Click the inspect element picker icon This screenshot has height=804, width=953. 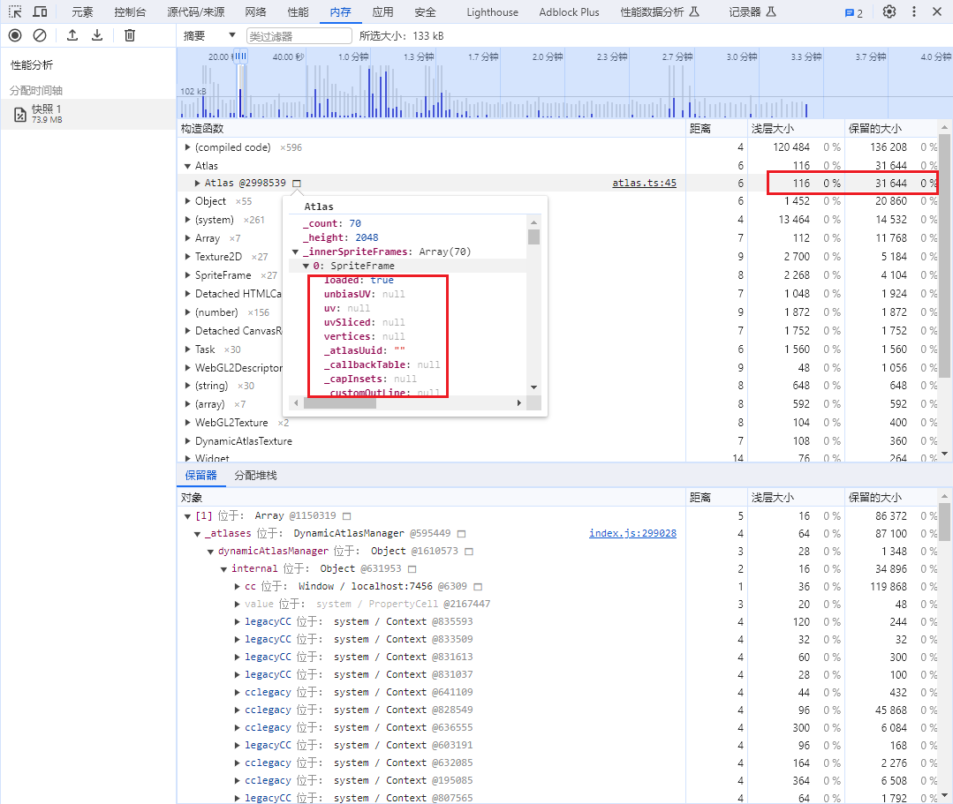[15, 12]
